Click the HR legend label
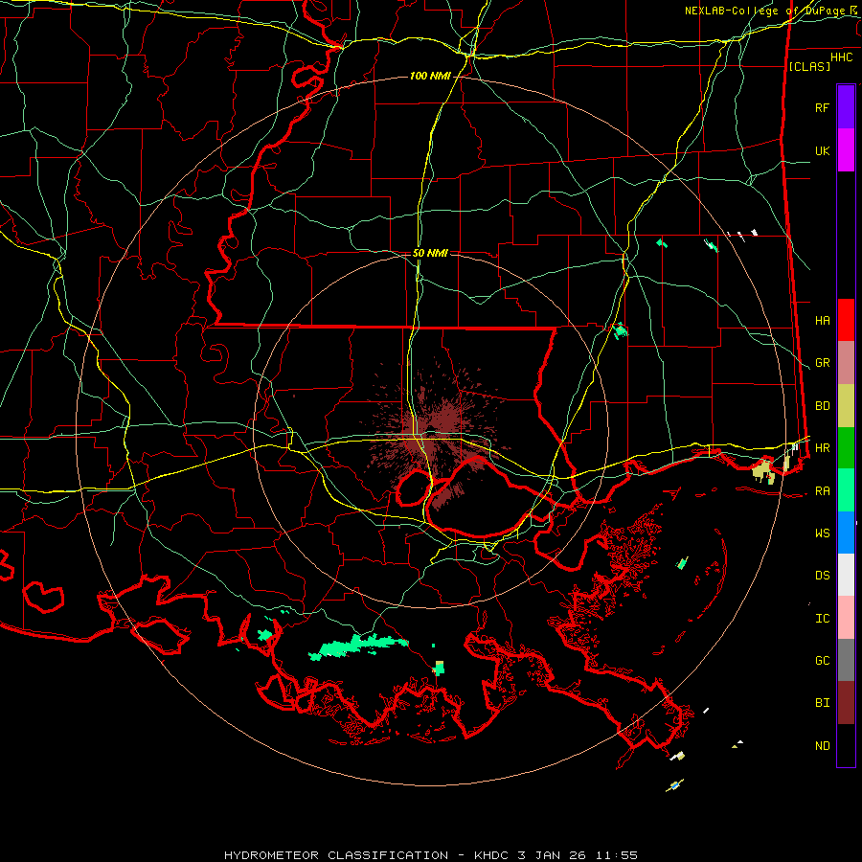This screenshot has height=862, width=862. (822, 448)
